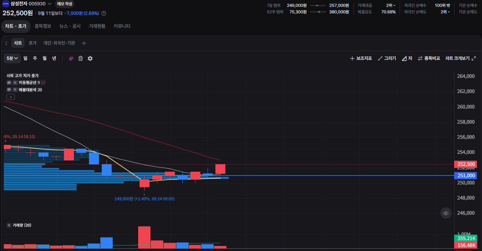Image resolution: width=482 pixels, height=251 pixels.
Task: Open the 5분 interval dropdown
Action: (x=13, y=58)
